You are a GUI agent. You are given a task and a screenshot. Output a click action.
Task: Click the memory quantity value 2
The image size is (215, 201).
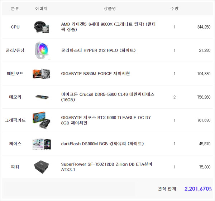(174, 97)
